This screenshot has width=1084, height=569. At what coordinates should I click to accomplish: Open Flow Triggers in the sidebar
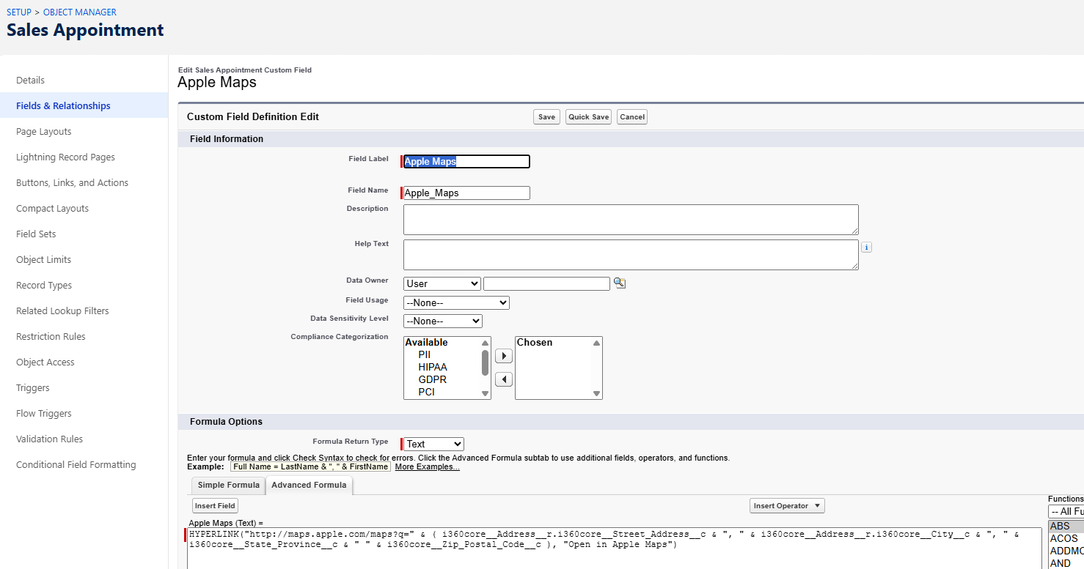pyautogui.click(x=44, y=413)
